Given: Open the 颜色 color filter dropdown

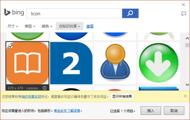Looking at the screenshot, I should [x=47, y=26].
